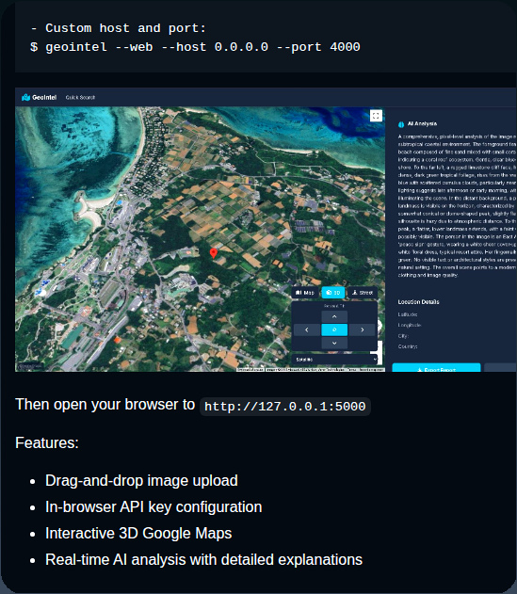Click 'Drag-and-drop image upload' bullet
The image size is (517, 594).
click(x=141, y=480)
